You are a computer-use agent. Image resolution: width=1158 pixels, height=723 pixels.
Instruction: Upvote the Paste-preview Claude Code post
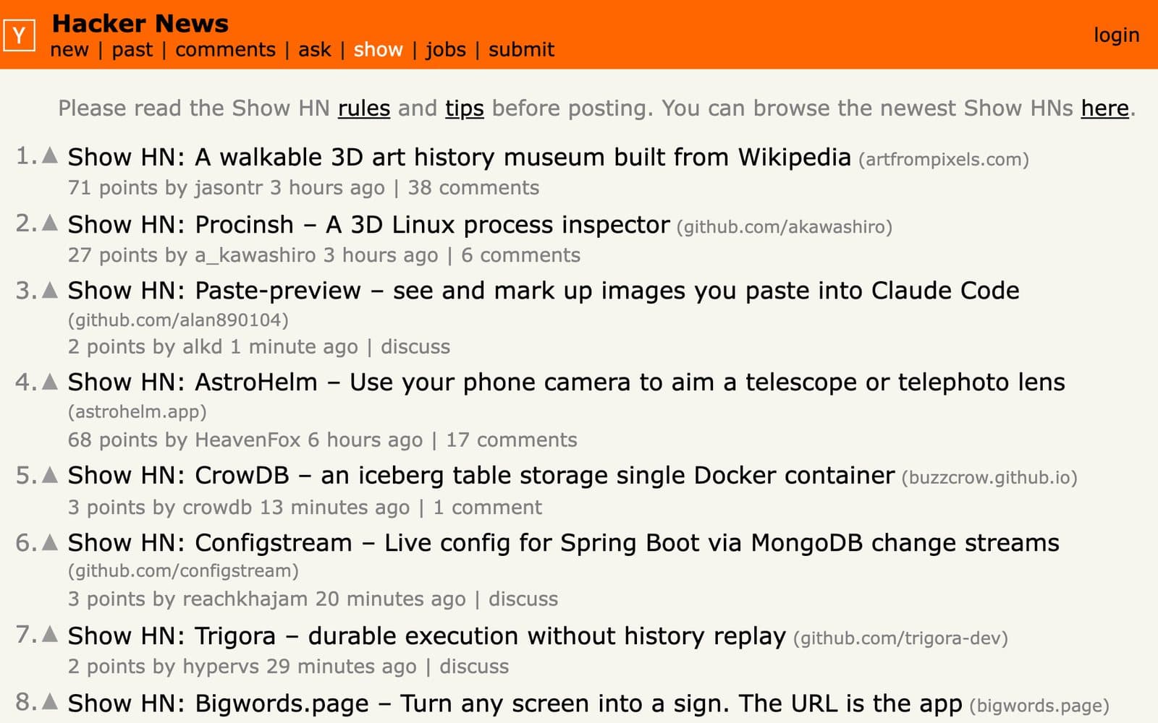[x=50, y=290]
